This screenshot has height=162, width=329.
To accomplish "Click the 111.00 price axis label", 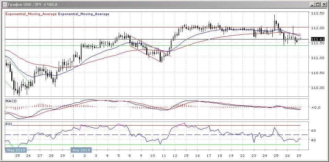I will pyautogui.click(x=317, y=58).
